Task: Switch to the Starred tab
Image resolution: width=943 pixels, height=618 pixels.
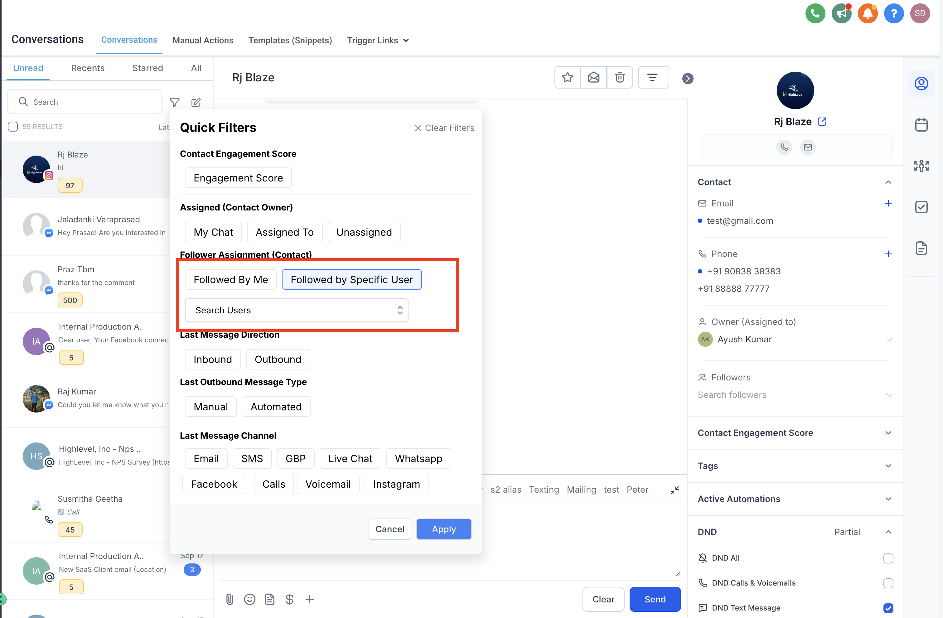Action: pos(147,68)
